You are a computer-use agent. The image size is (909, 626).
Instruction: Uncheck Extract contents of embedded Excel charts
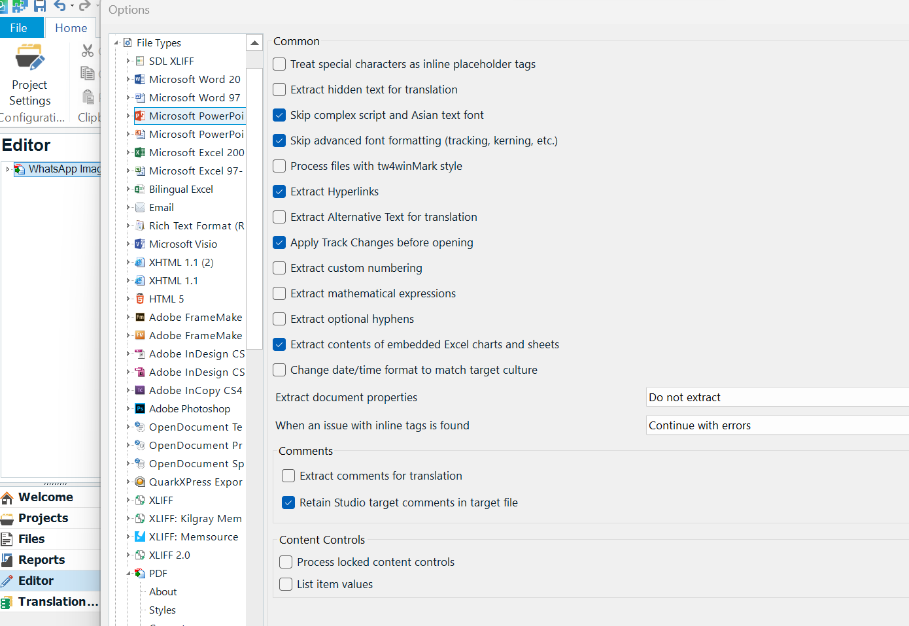pyautogui.click(x=279, y=344)
